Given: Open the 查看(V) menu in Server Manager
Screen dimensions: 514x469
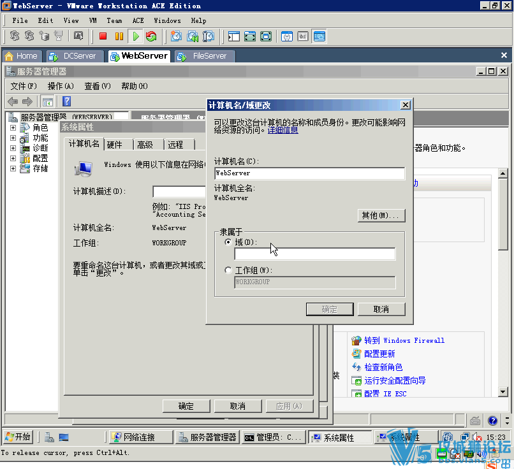Looking at the screenshot, I should (98, 86).
